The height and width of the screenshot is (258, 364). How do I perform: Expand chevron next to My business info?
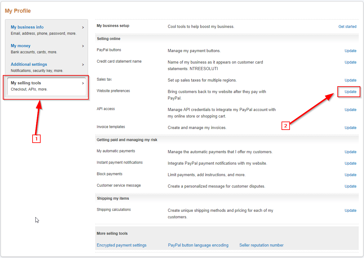click(x=83, y=27)
